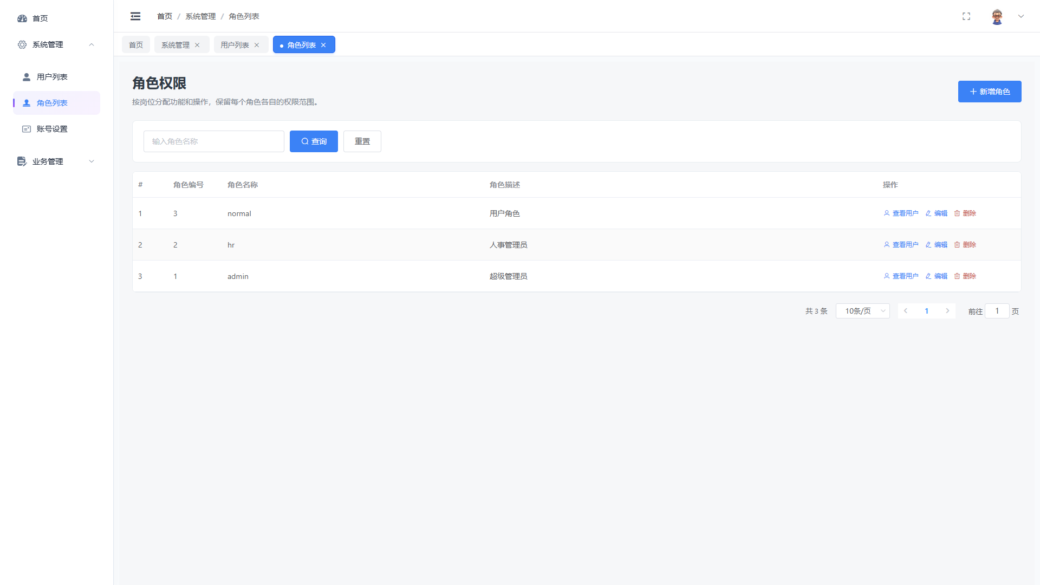Go to 用户列表 in the sidebar
The image size is (1040, 585).
pyautogui.click(x=56, y=77)
